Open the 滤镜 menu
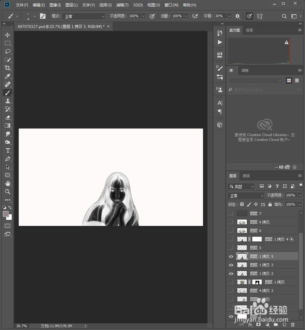The width and height of the screenshot is (305, 330). (x=122, y=5)
